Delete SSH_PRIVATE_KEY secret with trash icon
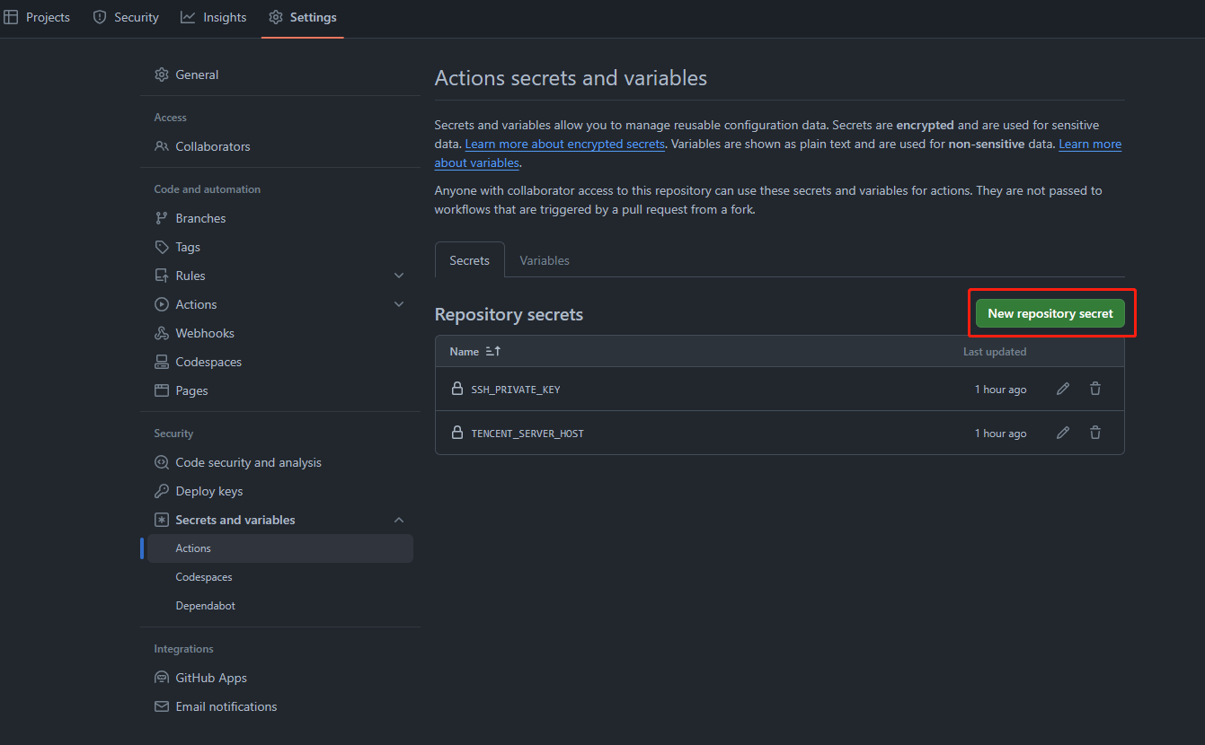1205x745 pixels. coord(1095,389)
